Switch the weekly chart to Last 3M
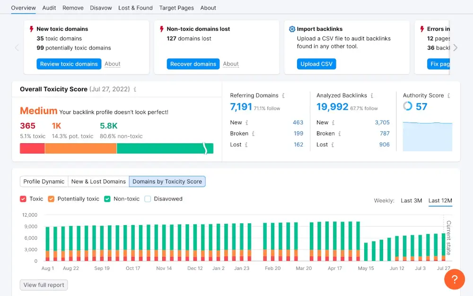This screenshot has width=473, height=296. coord(411,200)
